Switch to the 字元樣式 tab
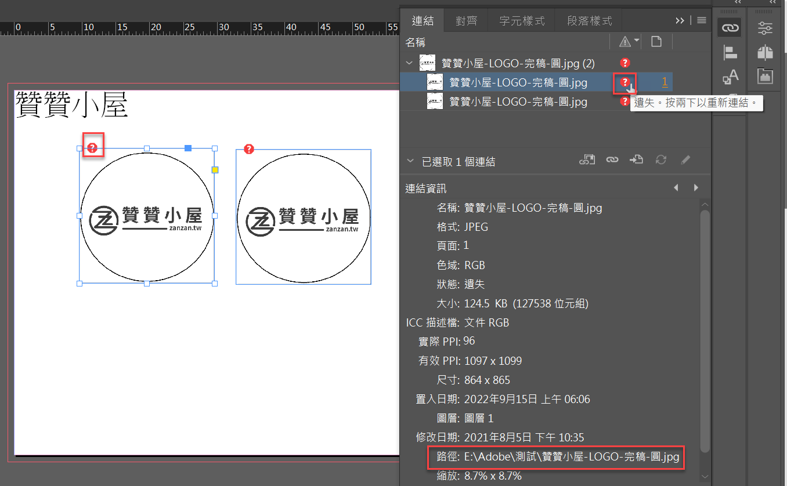The width and height of the screenshot is (787, 486). coord(522,21)
